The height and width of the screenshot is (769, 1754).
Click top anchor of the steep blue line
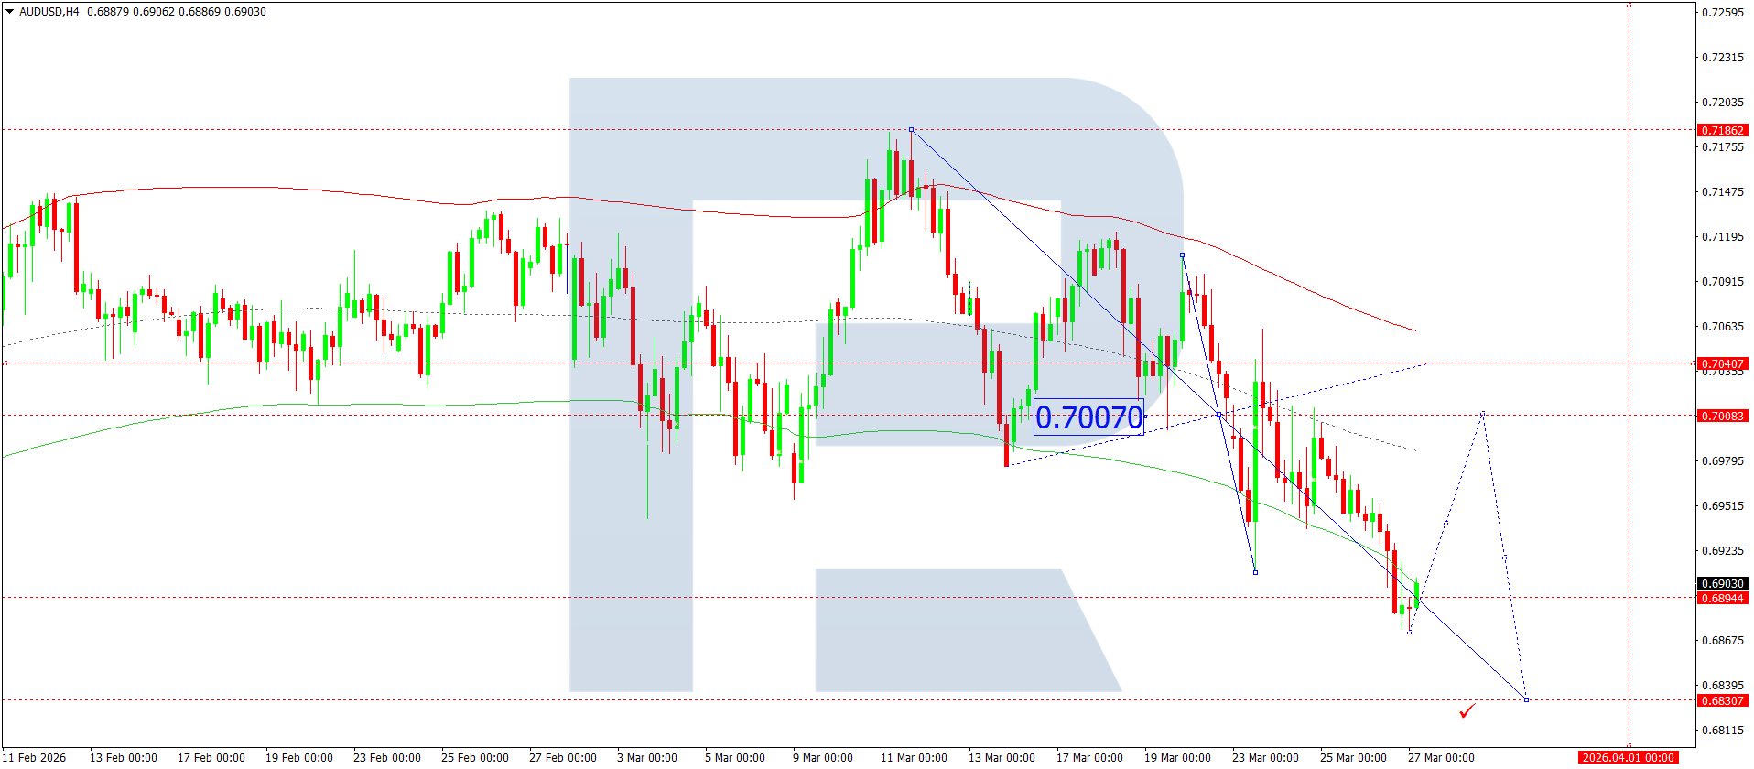point(1182,255)
